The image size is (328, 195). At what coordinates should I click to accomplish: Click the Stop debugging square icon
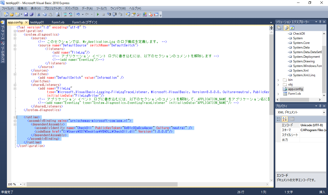103,14
